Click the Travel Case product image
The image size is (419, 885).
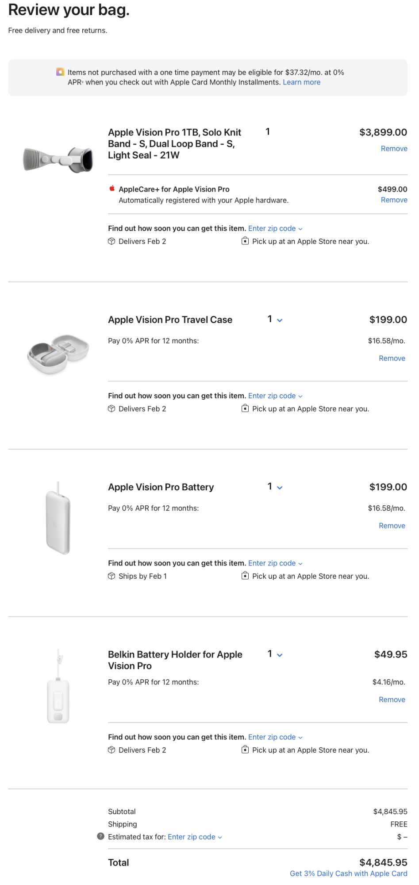click(x=58, y=354)
